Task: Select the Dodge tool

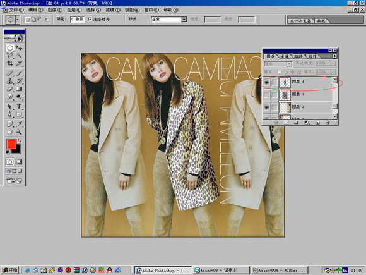Action: (x=19, y=97)
